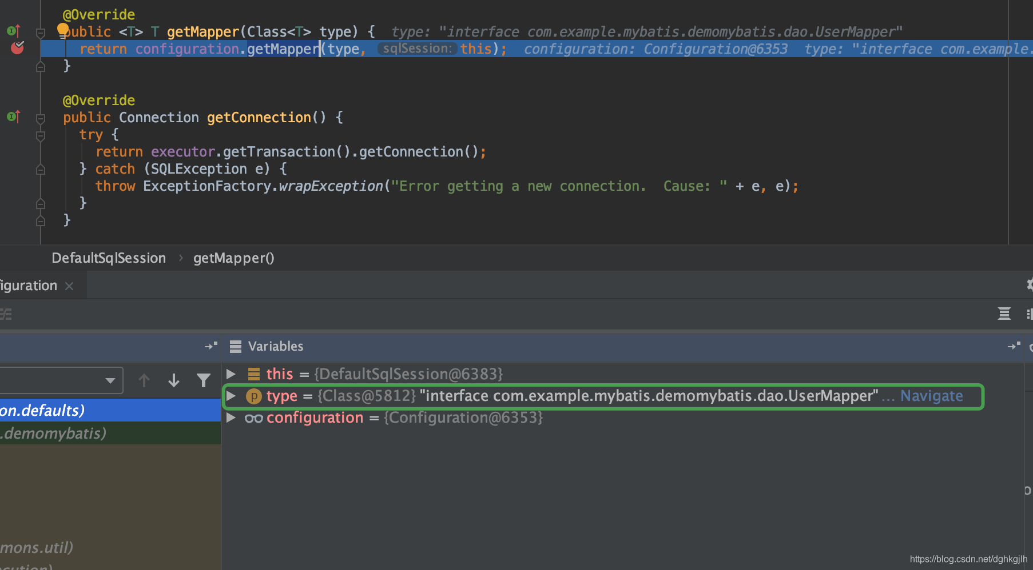This screenshot has height=570, width=1033.
Task: Click the override gutter icon beside getMapper
Action: [13, 31]
